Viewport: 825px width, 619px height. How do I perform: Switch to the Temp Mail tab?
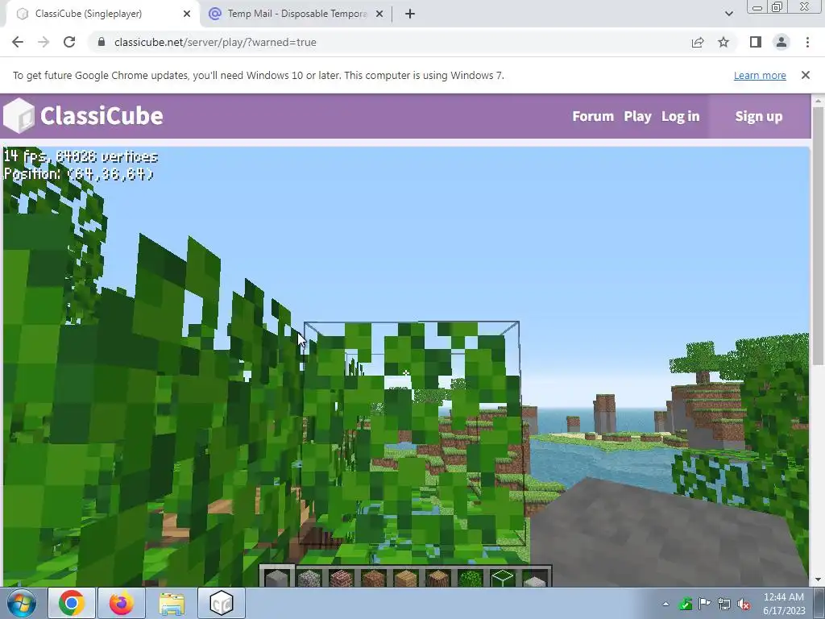point(296,14)
